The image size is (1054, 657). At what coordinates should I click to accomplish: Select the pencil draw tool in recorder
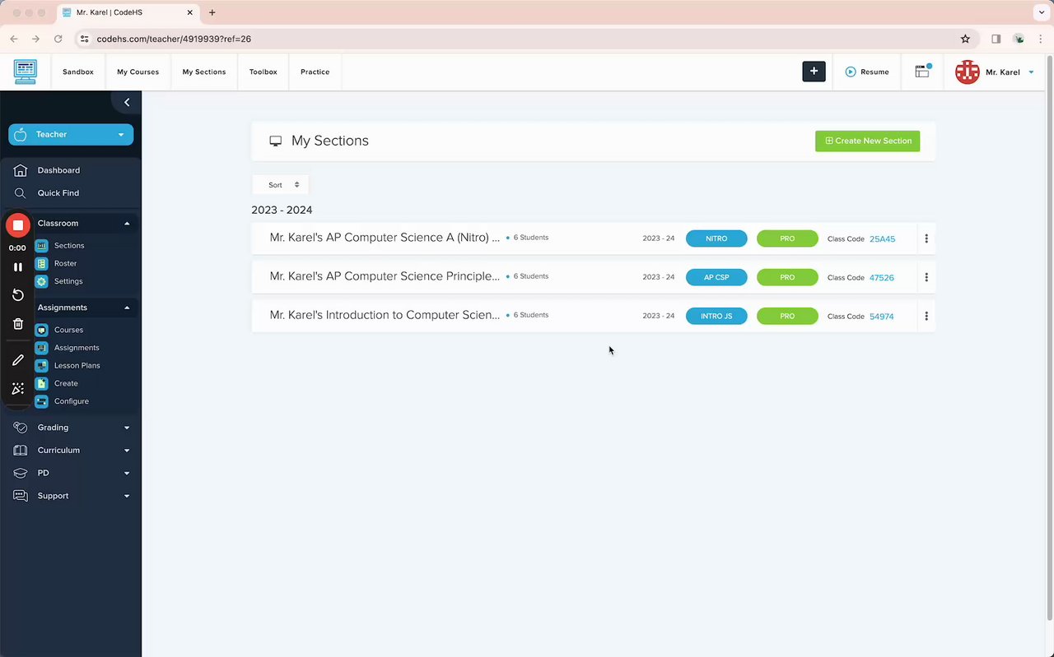(x=18, y=360)
